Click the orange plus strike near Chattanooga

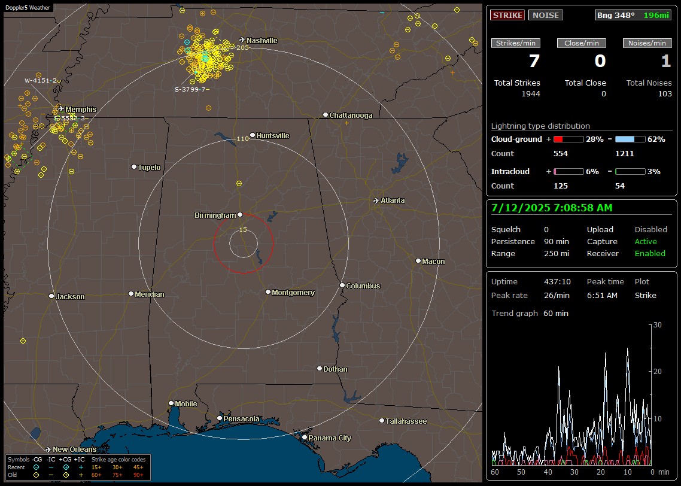[346, 123]
